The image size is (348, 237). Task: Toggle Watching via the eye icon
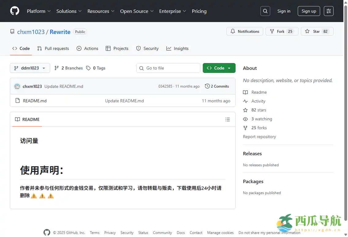click(x=245, y=119)
